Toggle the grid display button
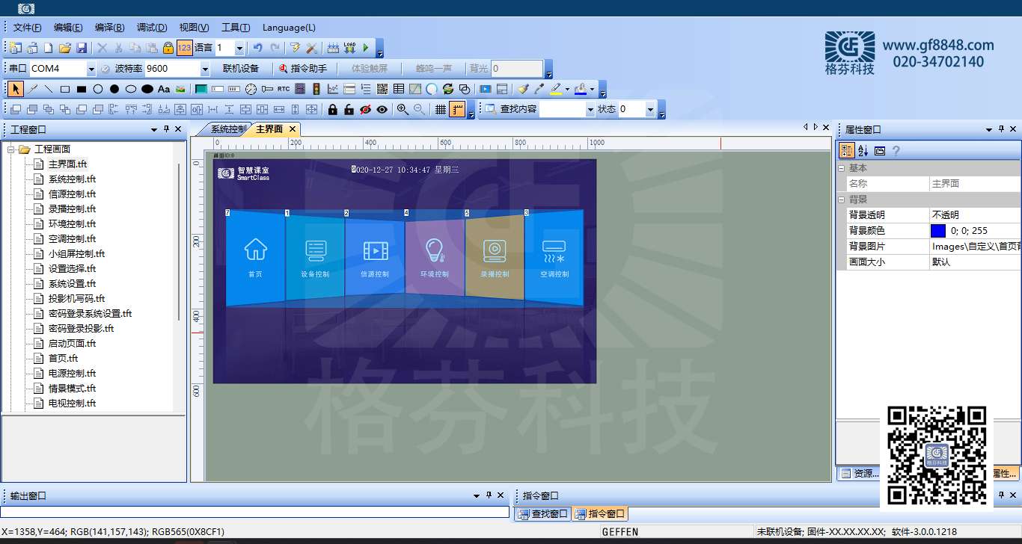Viewport: 1022px width, 544px height. [x=441, y=109]
